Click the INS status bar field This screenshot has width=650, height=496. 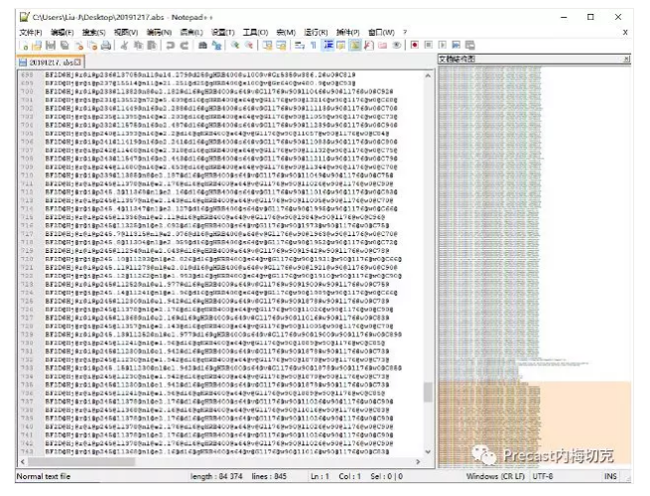point(610,476)
